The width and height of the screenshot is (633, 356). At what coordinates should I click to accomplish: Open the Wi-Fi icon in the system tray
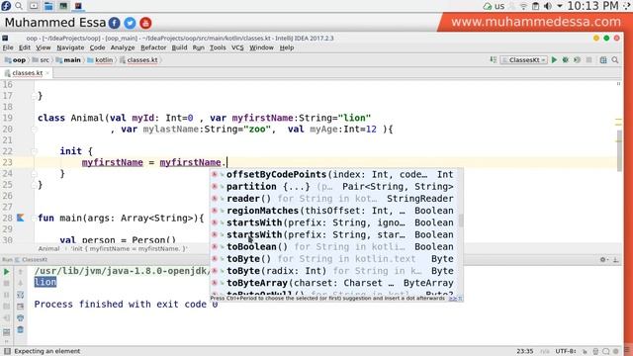523,6
